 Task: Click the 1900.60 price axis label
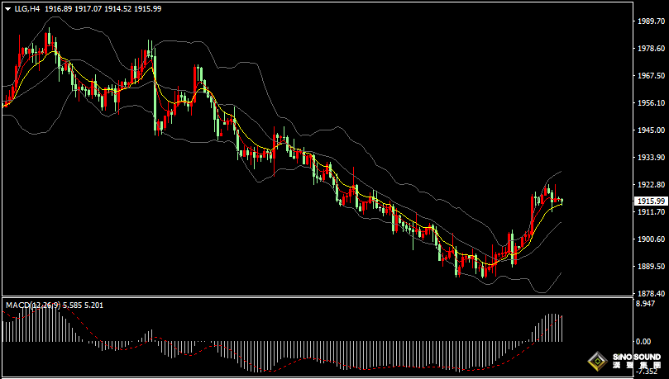[x=651, y=239]
